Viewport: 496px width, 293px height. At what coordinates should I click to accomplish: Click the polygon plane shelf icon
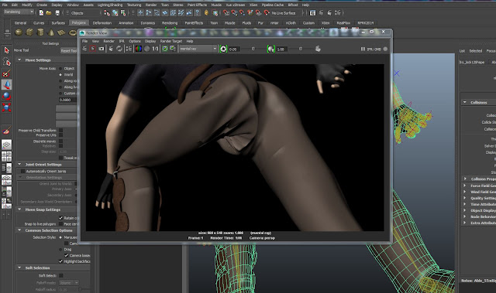[61, 32]
